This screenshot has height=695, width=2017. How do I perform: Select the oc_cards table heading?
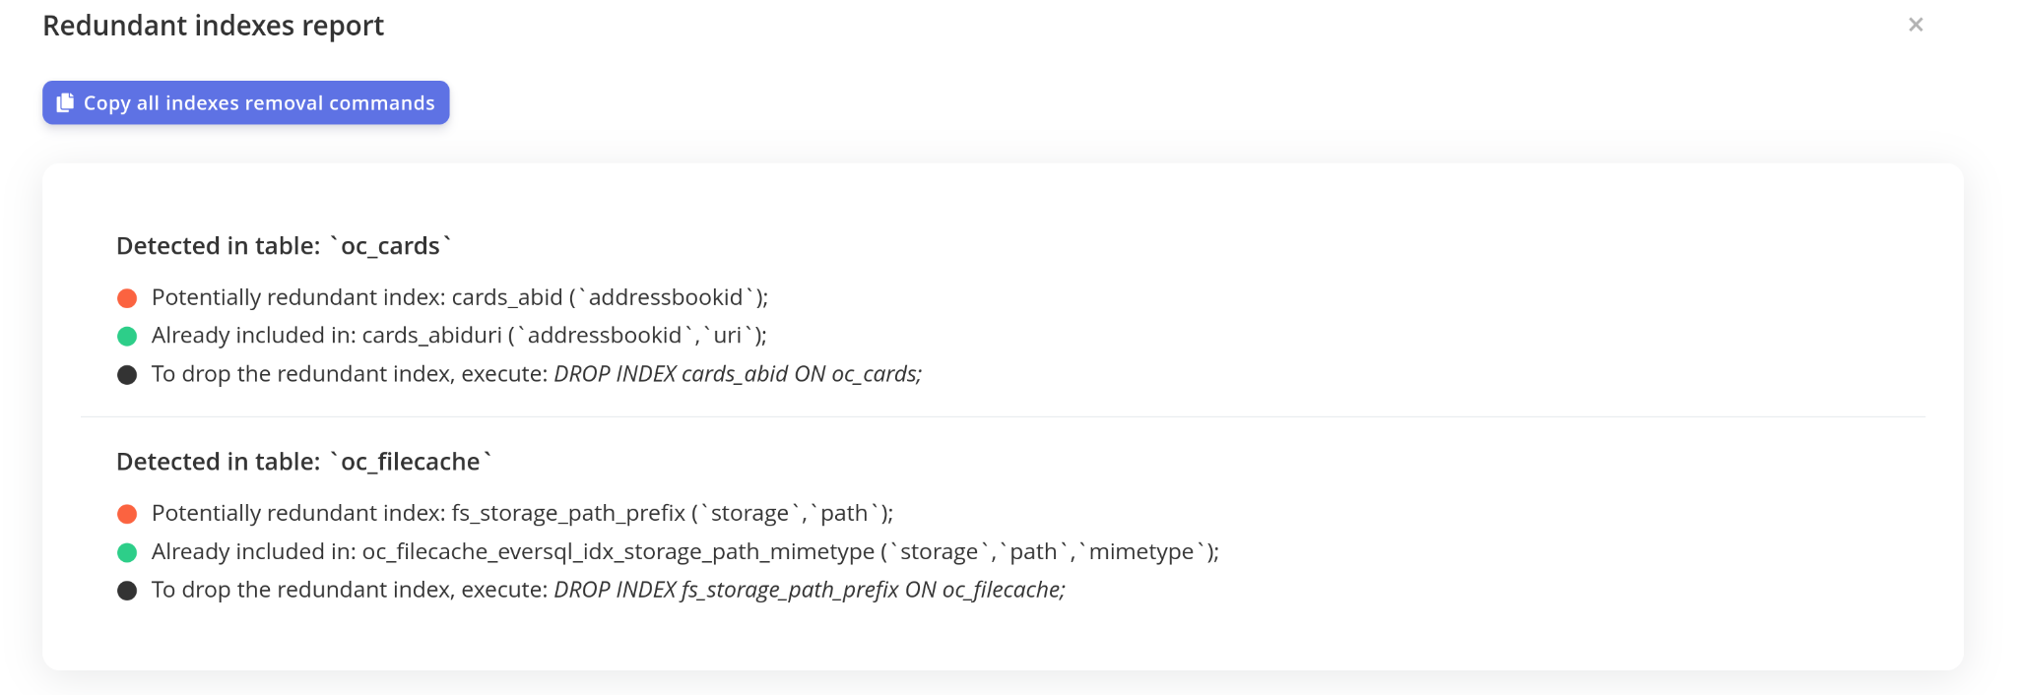pos(284,246)
